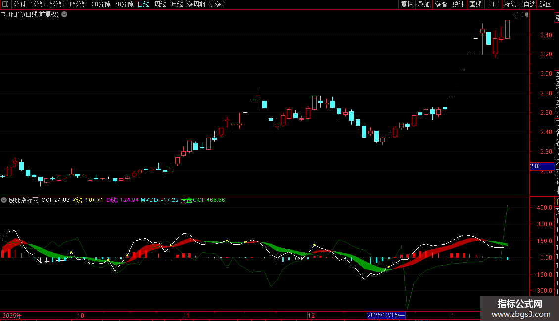
Task: Click the highlighted 2.00 price label
Action: tap(542, 166)
